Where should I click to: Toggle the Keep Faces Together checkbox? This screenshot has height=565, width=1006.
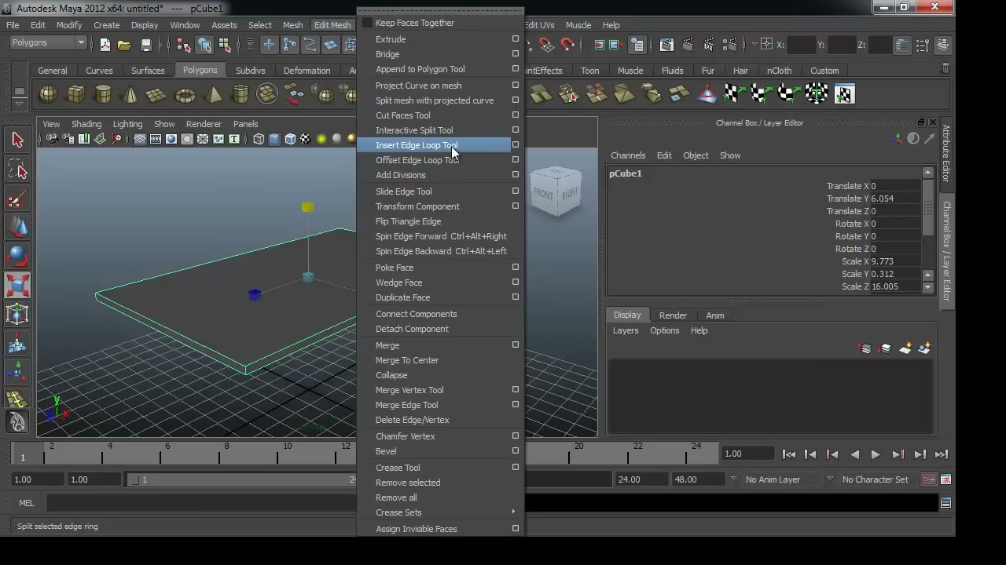367,23
